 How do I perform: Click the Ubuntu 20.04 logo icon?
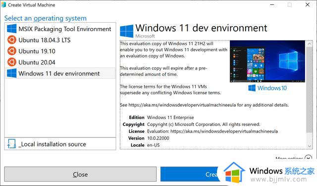pyautogui.click(x=12, y=62)
